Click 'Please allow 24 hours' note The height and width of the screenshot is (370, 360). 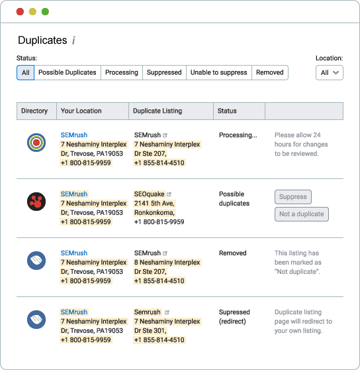click(x=301, y=145)
